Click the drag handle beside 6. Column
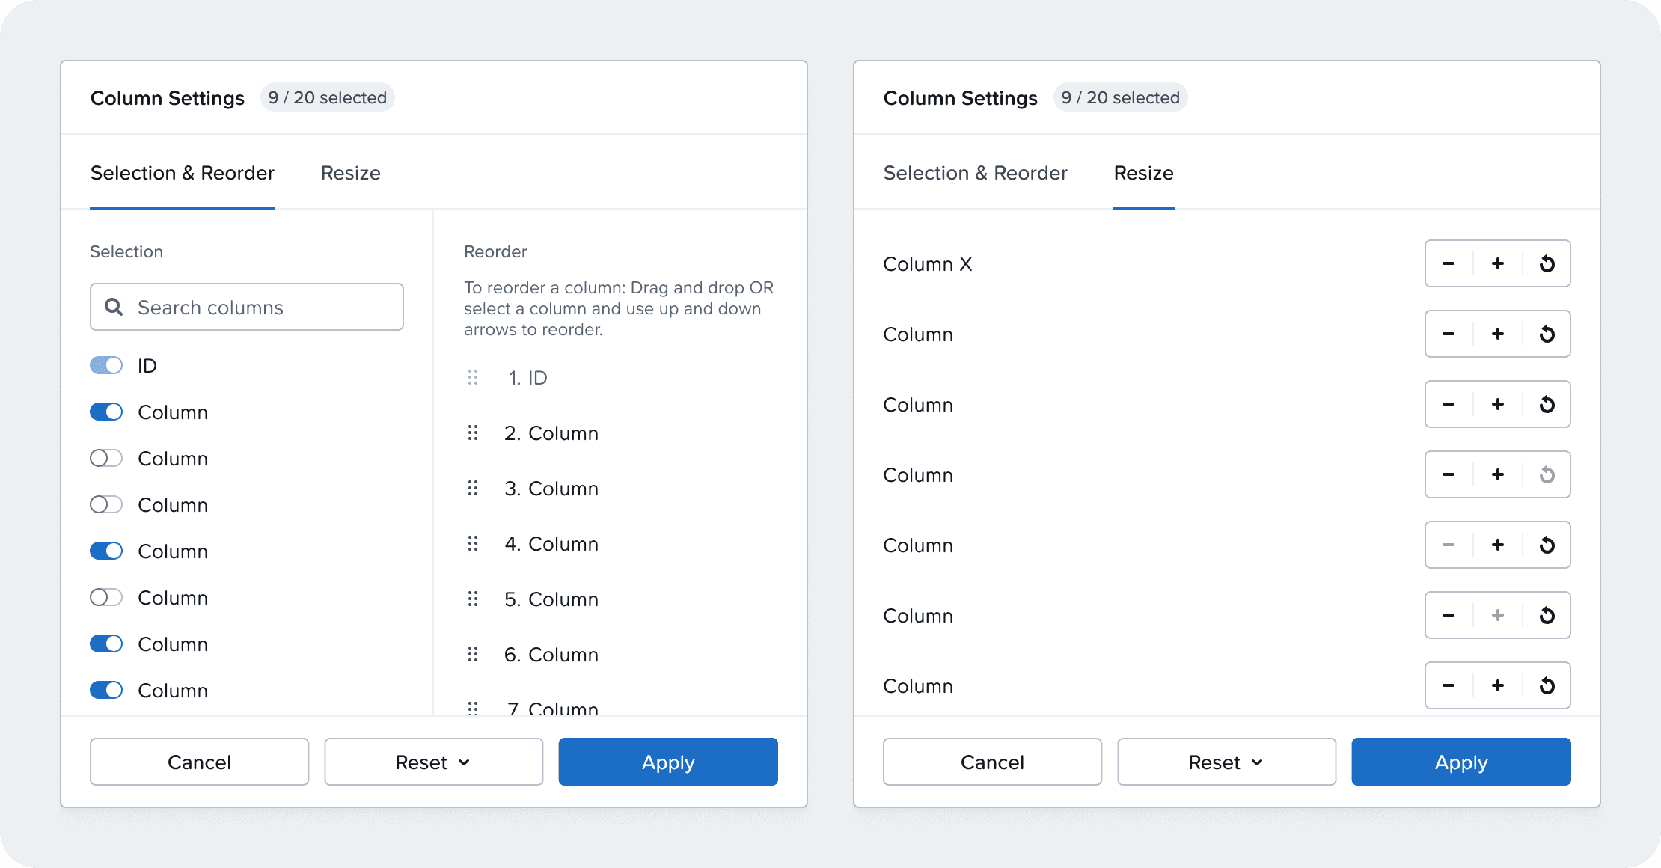The image size is (1661, 868). pyautogui.click(x=473, y=654)
